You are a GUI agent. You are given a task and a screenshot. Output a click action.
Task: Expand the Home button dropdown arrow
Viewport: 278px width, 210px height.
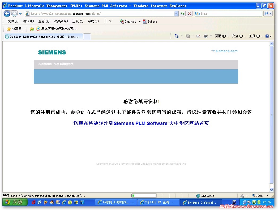(182, 36)
